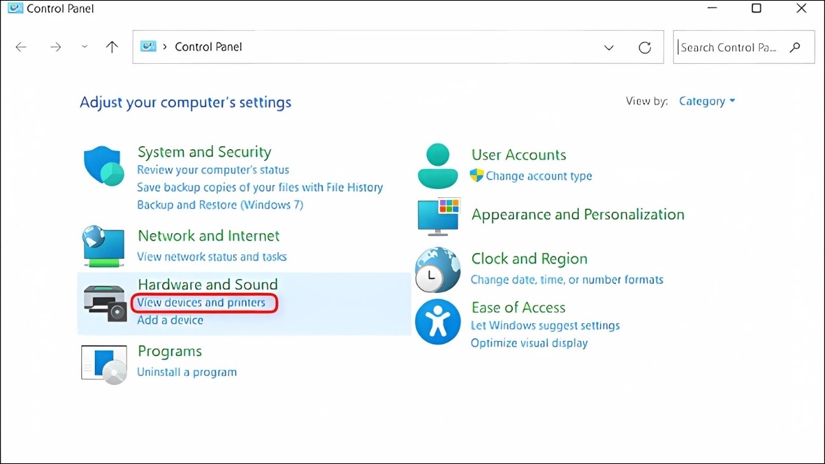This screenshot has width=825, height=464.
Task: Minimize the Control Panel window
Action: pyautogui.click(x=712, y=9)
